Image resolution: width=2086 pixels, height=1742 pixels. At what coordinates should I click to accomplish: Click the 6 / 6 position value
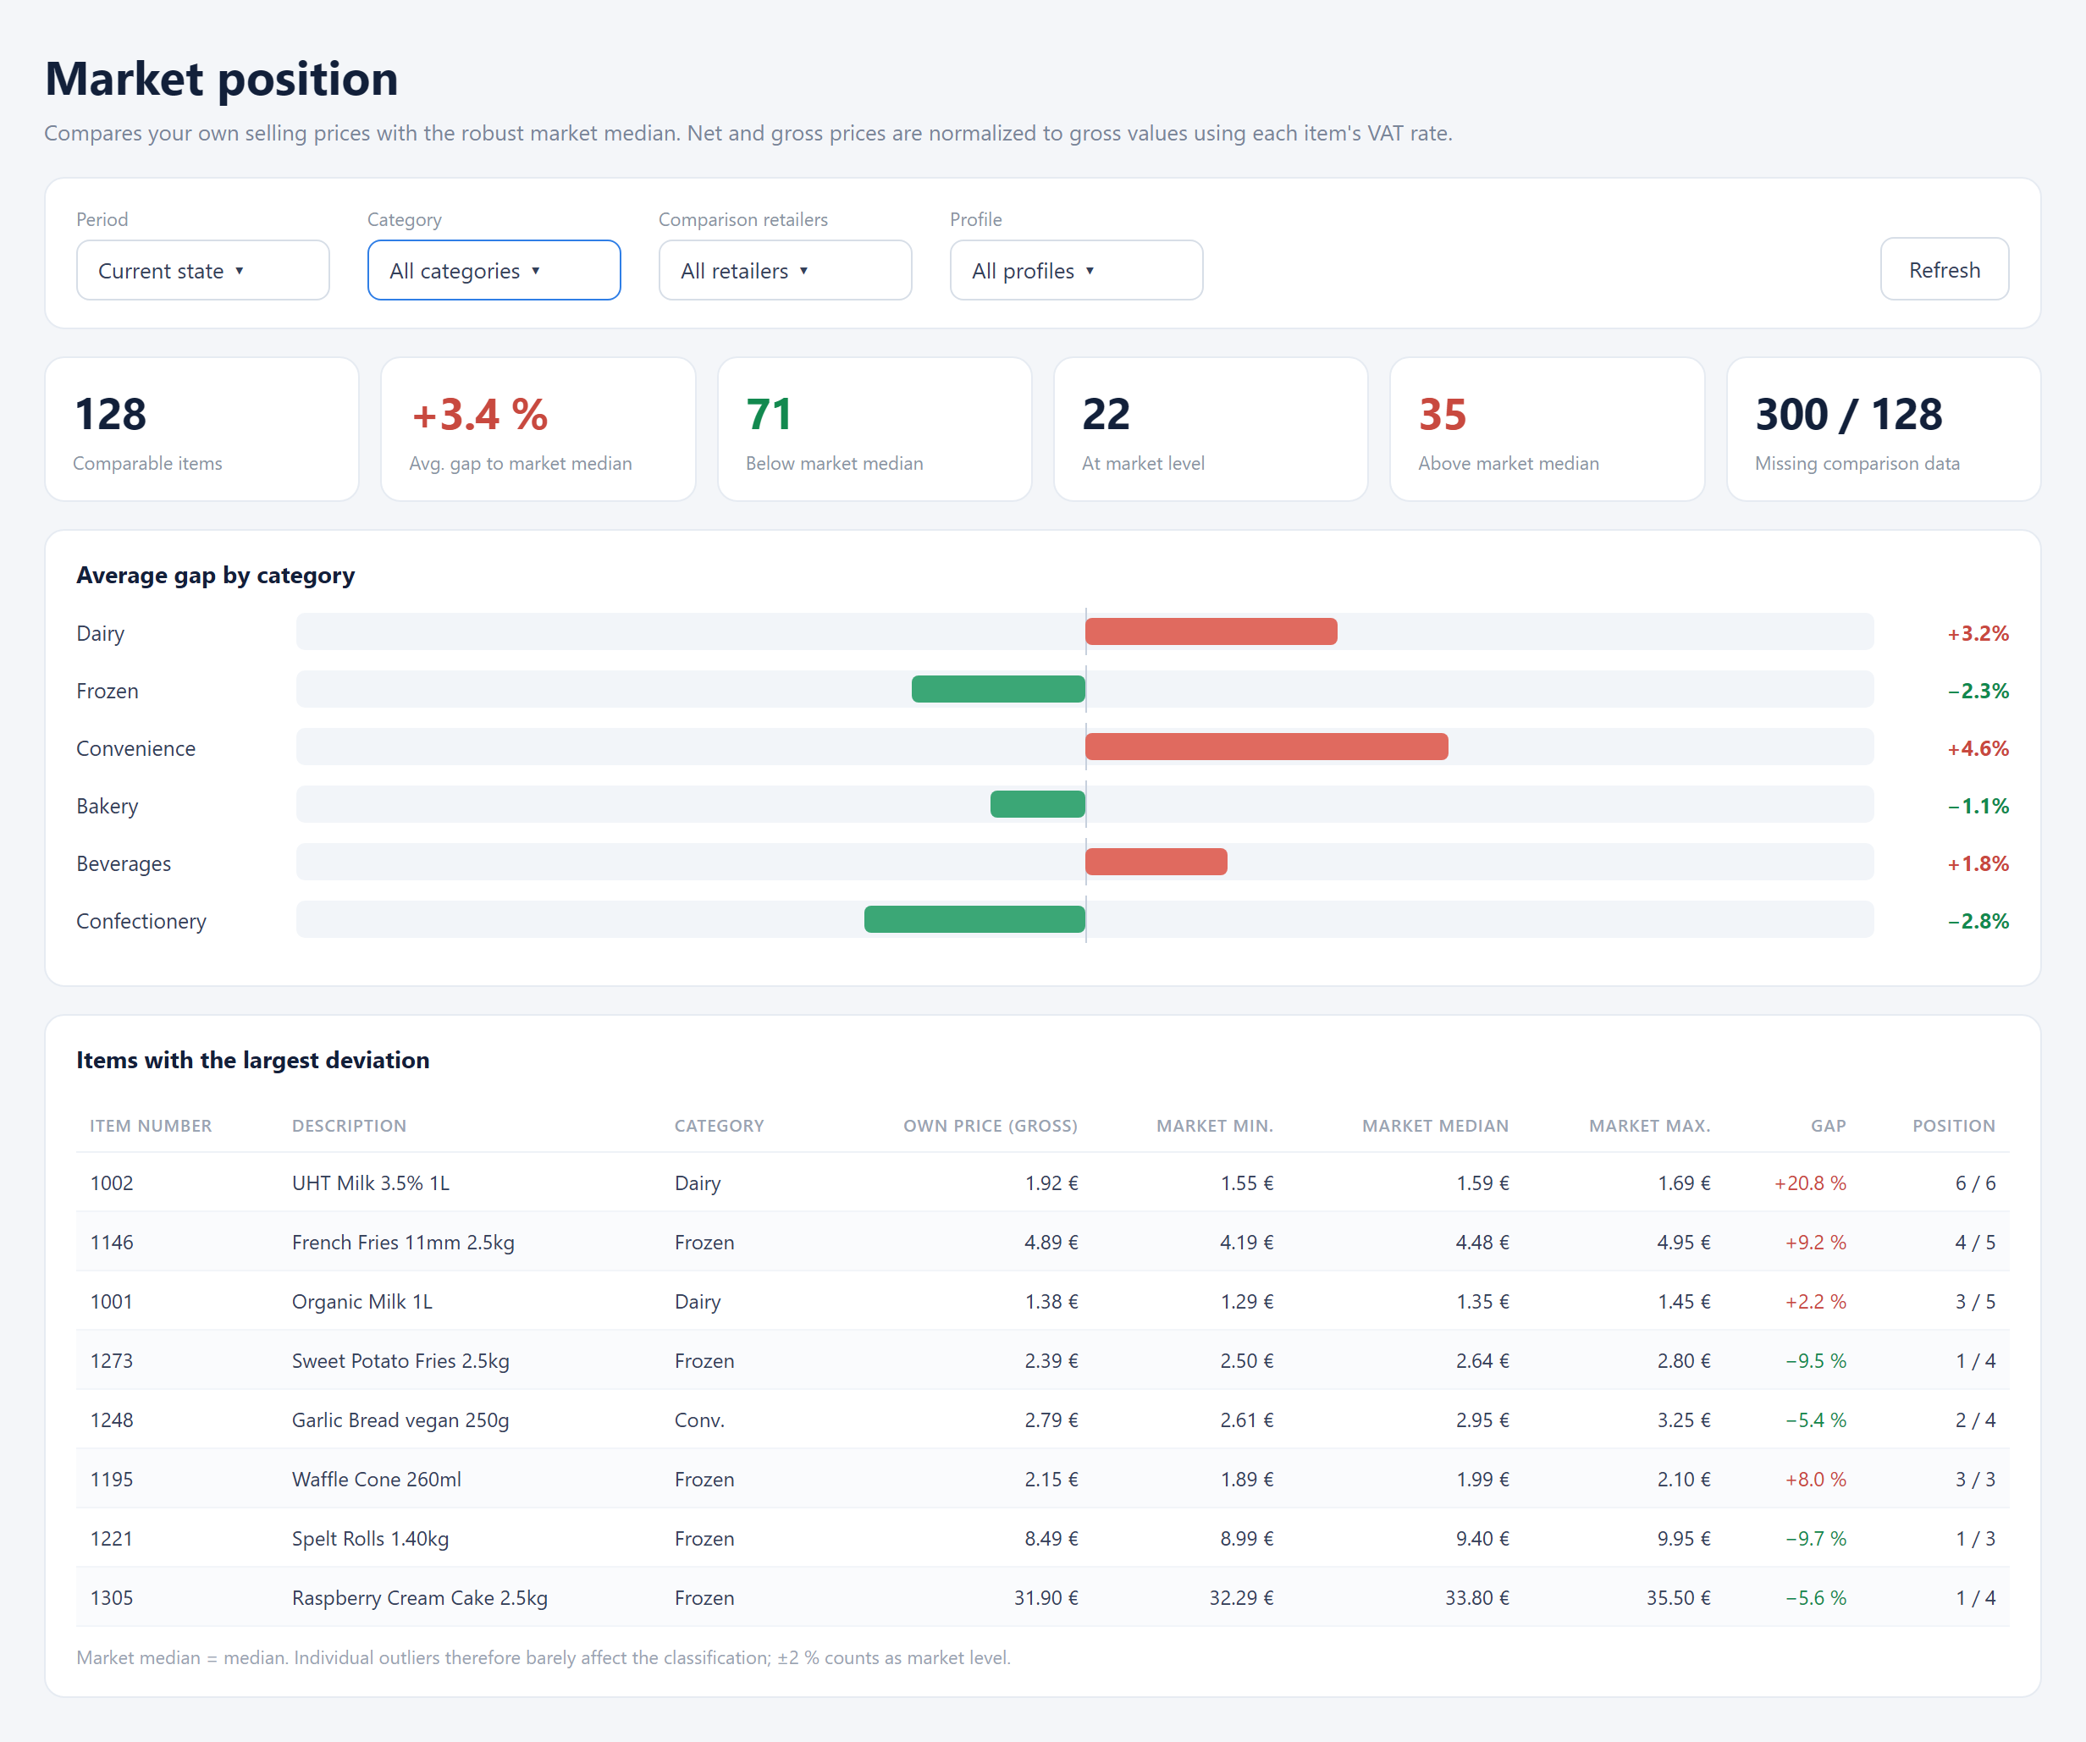point(1975,1184)
